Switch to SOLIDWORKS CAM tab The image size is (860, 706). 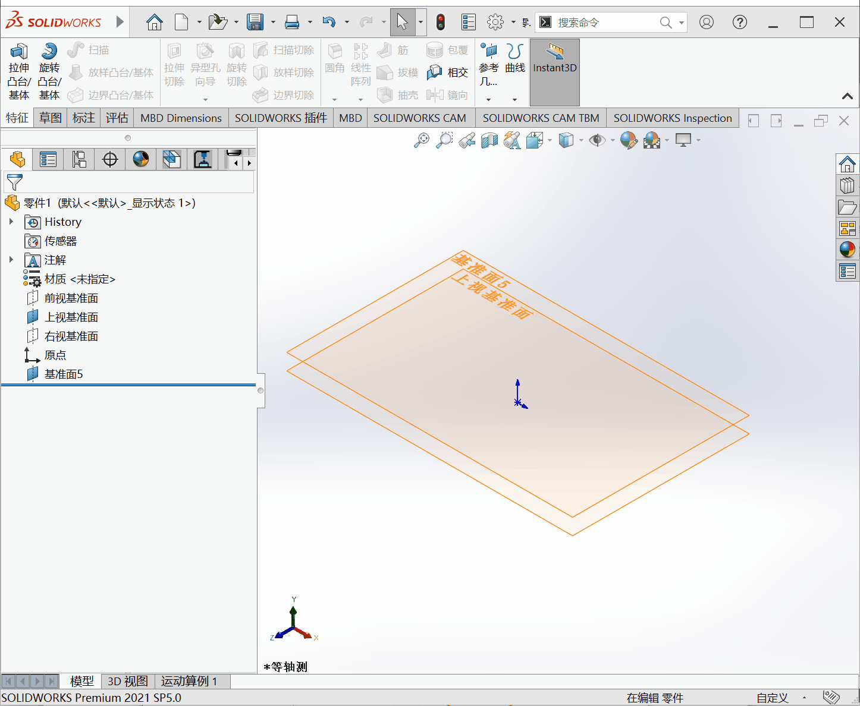(x=420, y=118)
